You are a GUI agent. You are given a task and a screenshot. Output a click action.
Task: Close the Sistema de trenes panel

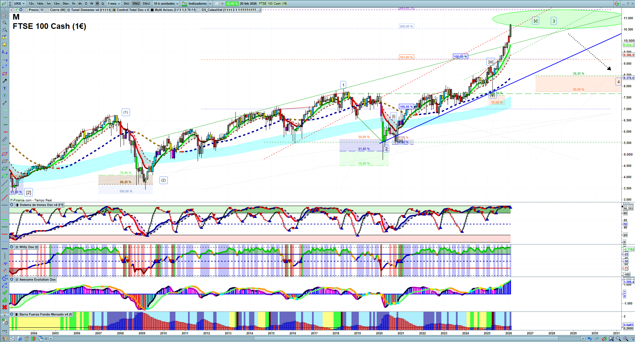(x=12, y=205)
